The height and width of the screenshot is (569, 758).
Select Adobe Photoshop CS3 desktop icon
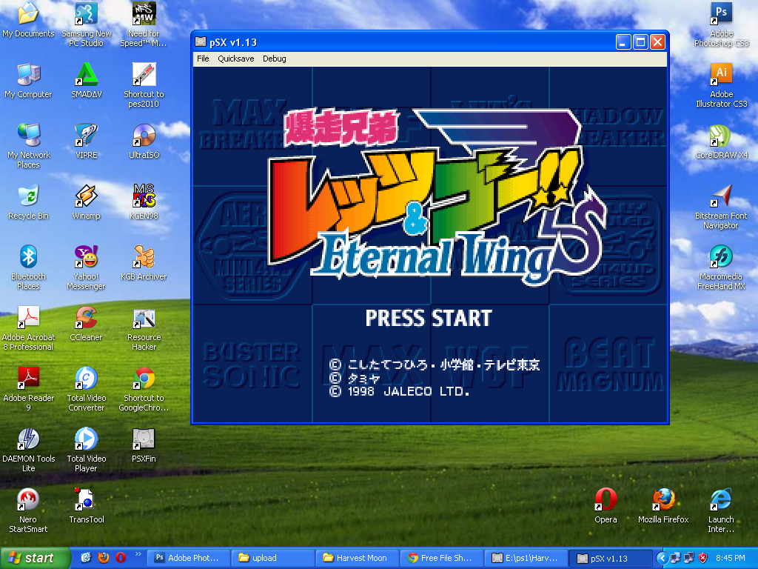click(x=721, y=24)
